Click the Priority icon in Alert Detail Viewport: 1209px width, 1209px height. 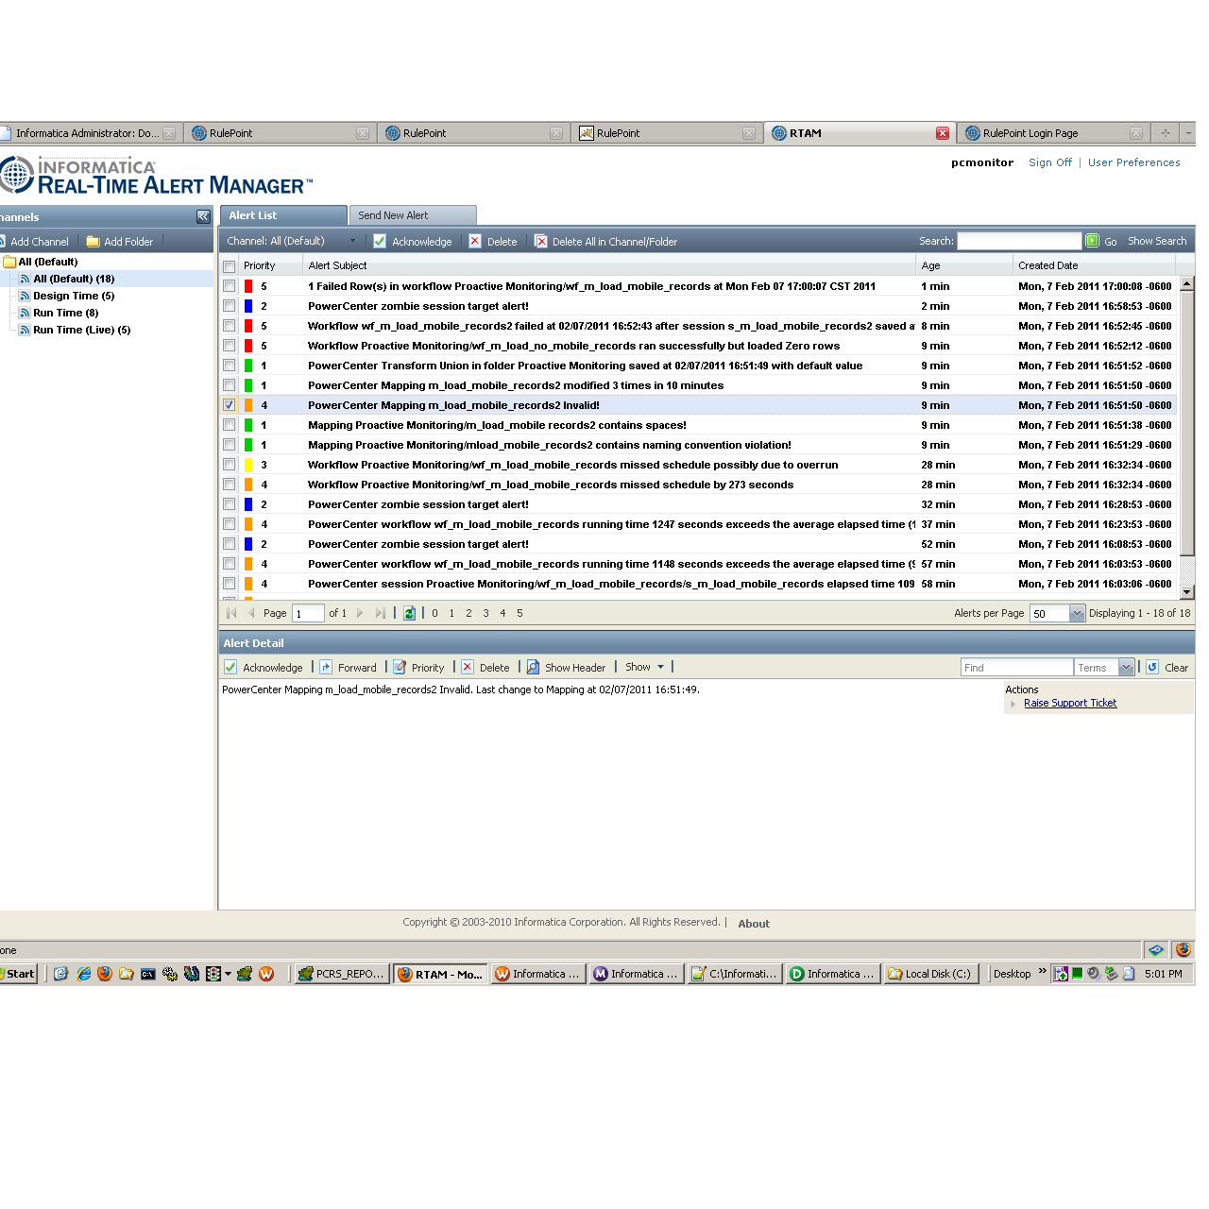[400, 668]
